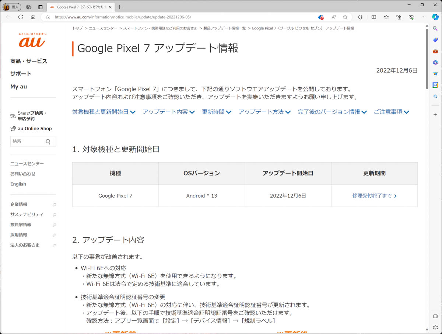Click スマートフォン・携帯電話をご利用のお客さま breadcrumb
This screenshot has height=334, width=442.
click(x=160, y=28)
